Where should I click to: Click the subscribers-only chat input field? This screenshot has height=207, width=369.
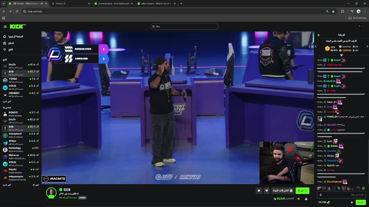341,195
